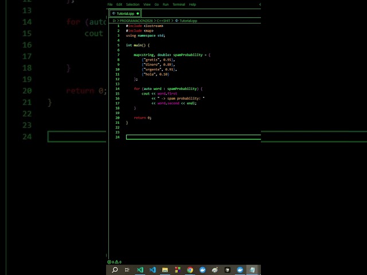Click line number 5 in the gutter
367x275 pixels.
118,45
